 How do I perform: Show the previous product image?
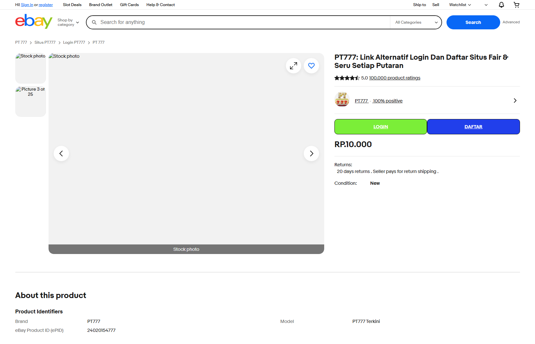(61, 153)
